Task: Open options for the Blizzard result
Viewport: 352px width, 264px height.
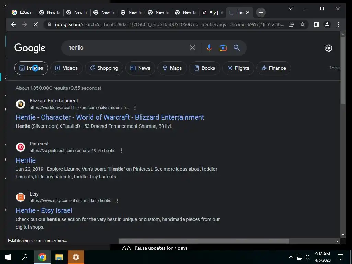Action: [x=135, y=108]
